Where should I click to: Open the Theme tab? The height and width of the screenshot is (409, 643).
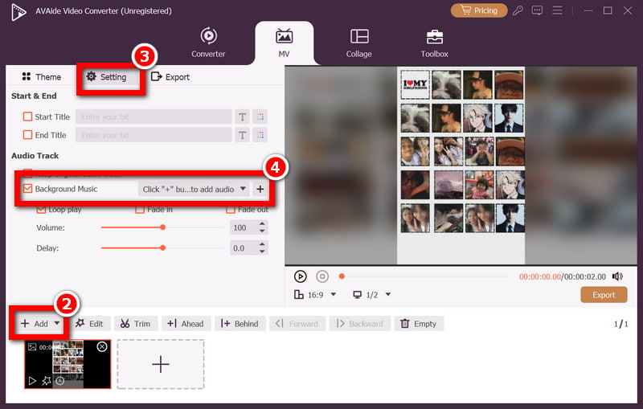point(41,77)
